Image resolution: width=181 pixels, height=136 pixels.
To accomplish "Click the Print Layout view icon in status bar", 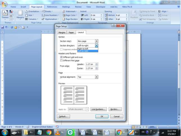I will [134, 127].
